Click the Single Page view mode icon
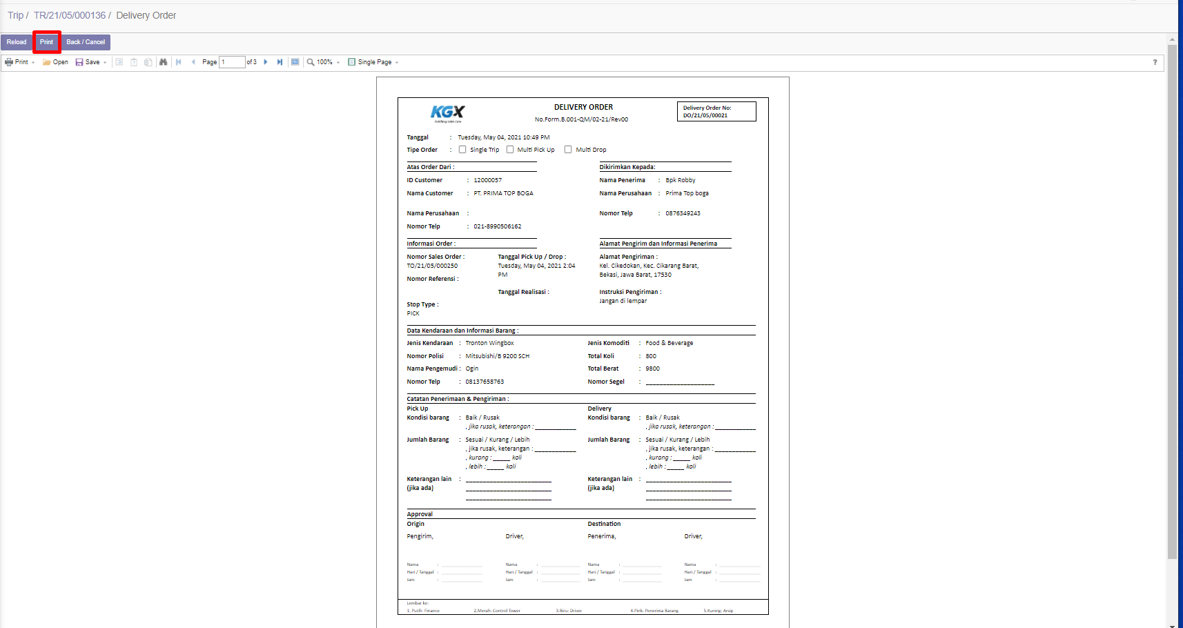The image size is (1183, 628). 352,62
